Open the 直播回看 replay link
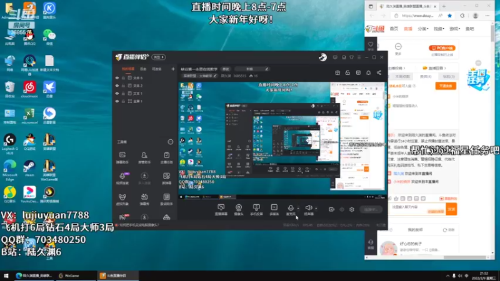Viewport: 500px width, 281px height. tap(434, 68)
